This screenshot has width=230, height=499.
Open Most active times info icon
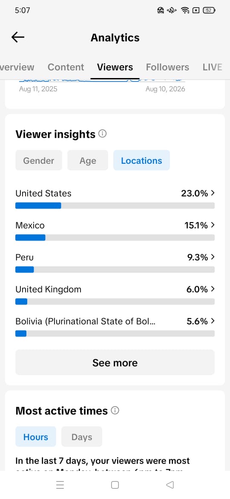[115, 411]
